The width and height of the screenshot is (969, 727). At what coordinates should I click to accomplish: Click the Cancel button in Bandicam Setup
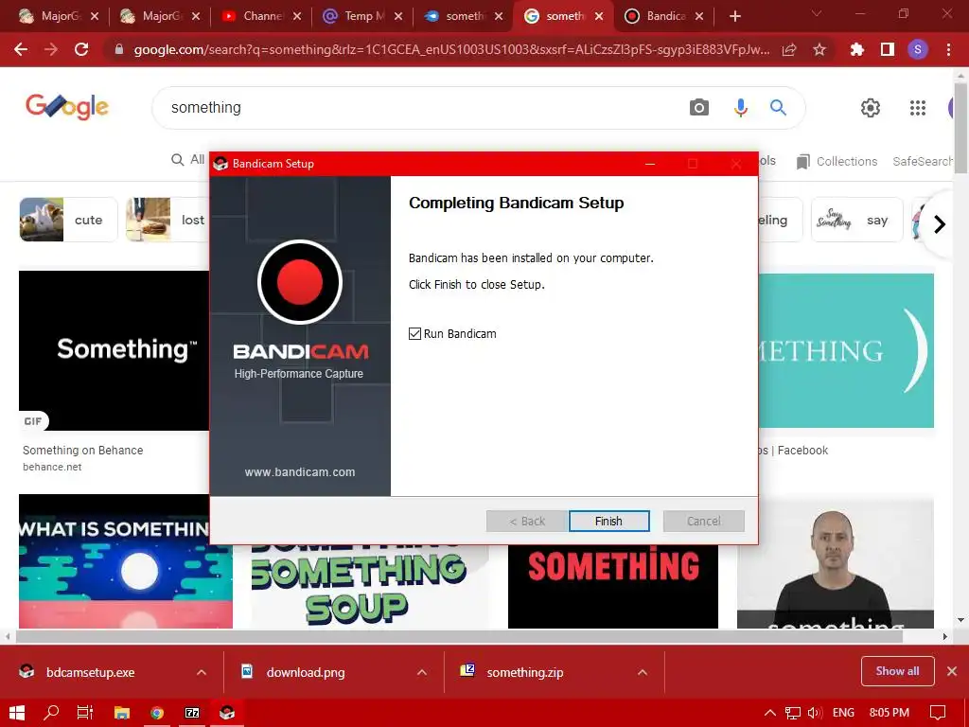[x=703, y=522]
